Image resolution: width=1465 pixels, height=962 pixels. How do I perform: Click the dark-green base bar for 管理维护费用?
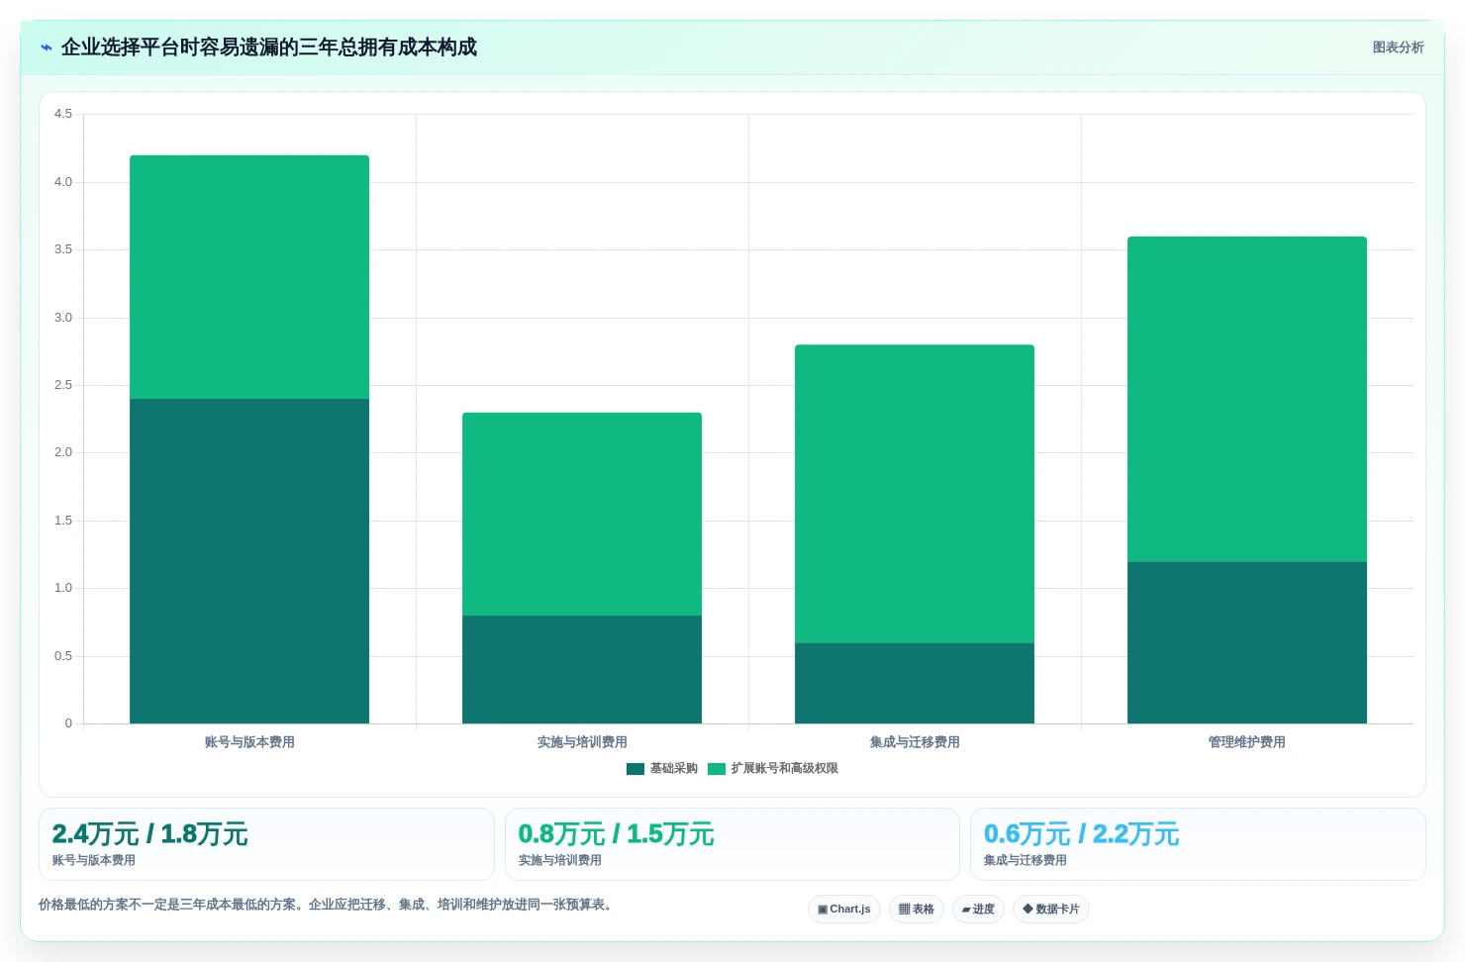pos(1247,642)
